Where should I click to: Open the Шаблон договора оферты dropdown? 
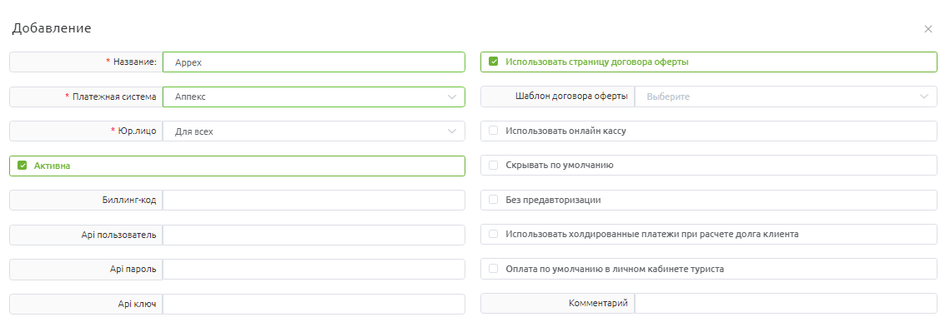pyautogui.click(x=786, y=97)
